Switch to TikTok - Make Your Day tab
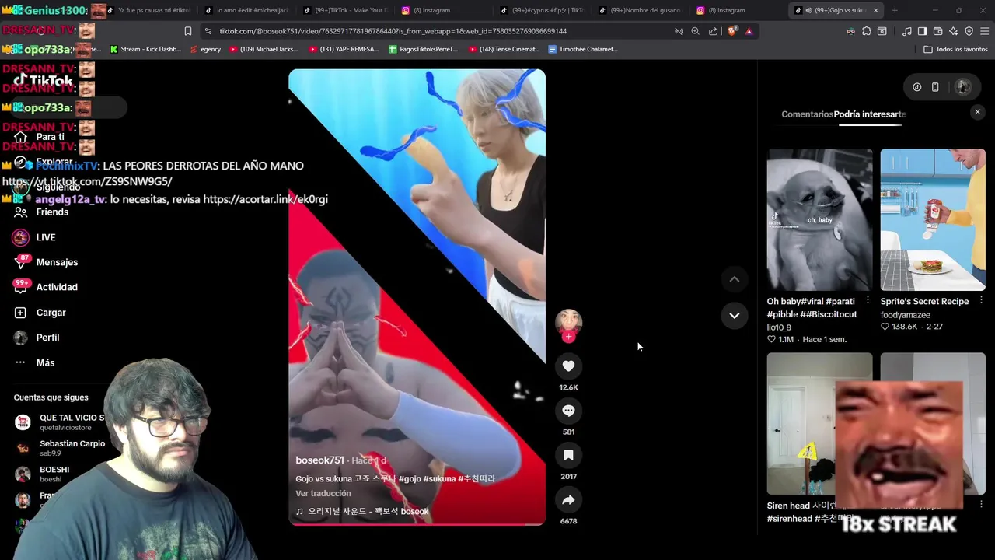The height and width of the screenshot is (560, 995). [x=344, y=10]
